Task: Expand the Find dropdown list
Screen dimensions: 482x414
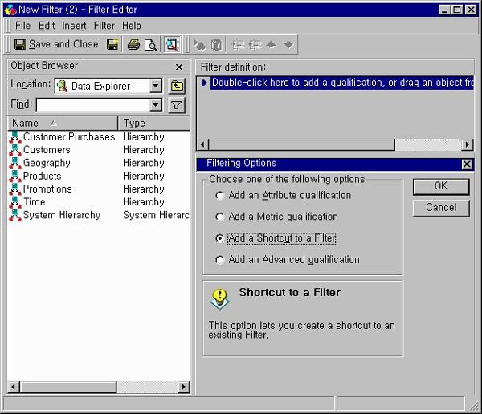Action: pos(156,105)
